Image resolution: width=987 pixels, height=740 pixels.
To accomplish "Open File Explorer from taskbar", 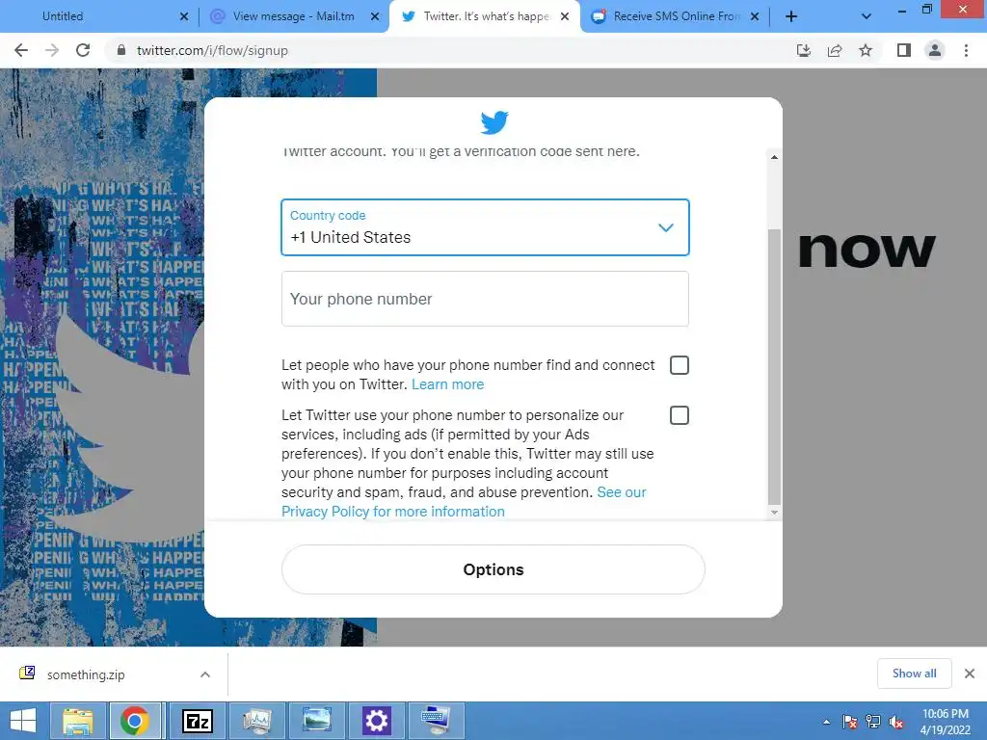I will point(77,721).
